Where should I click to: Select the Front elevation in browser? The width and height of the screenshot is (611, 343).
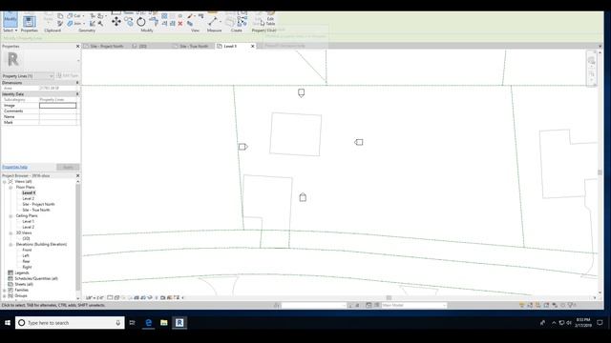27,250
